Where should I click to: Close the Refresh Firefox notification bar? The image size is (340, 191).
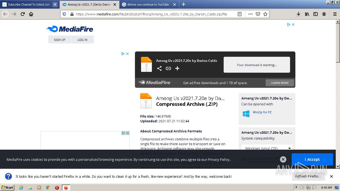331,176
